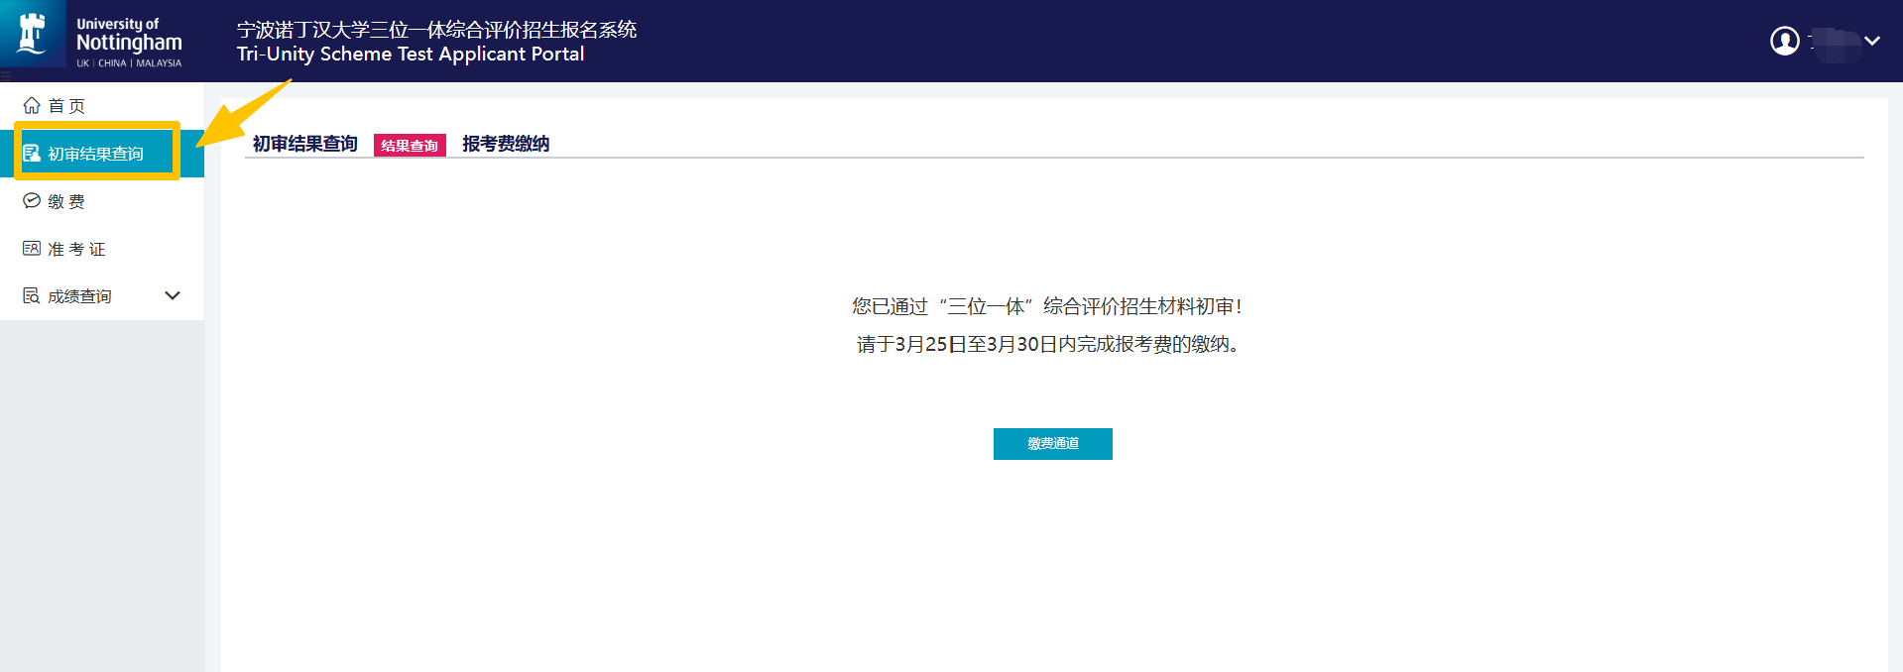Go to 缴费 in the sidebar

66,201
